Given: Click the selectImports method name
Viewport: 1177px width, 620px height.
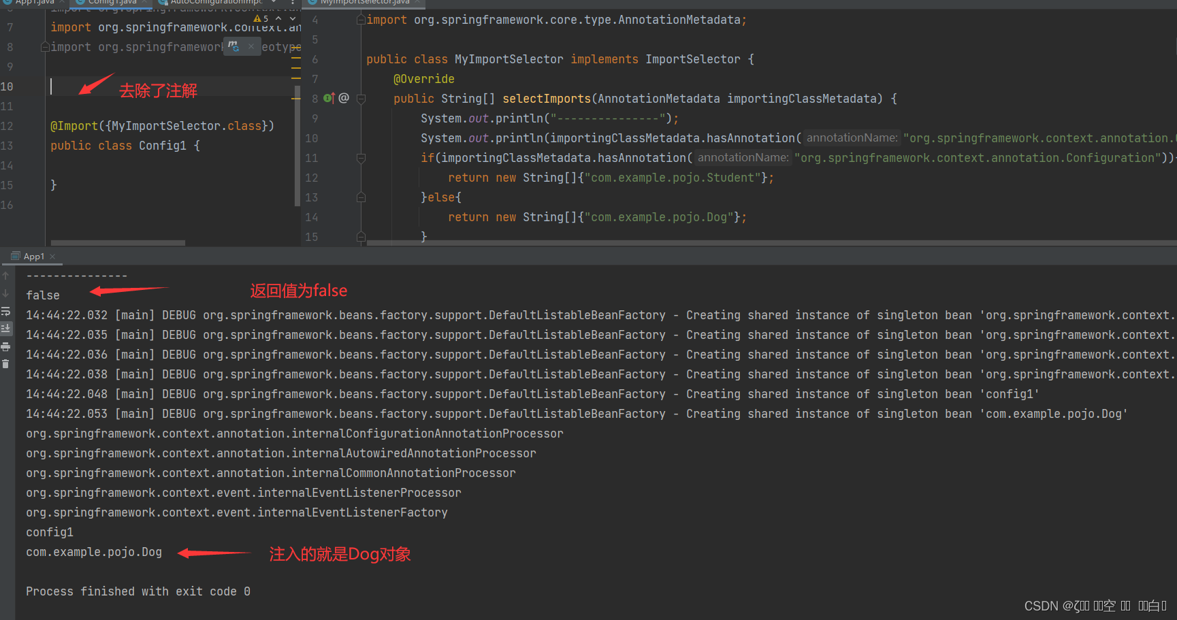Looking at the screenshot, I should (x=547, y=99).
